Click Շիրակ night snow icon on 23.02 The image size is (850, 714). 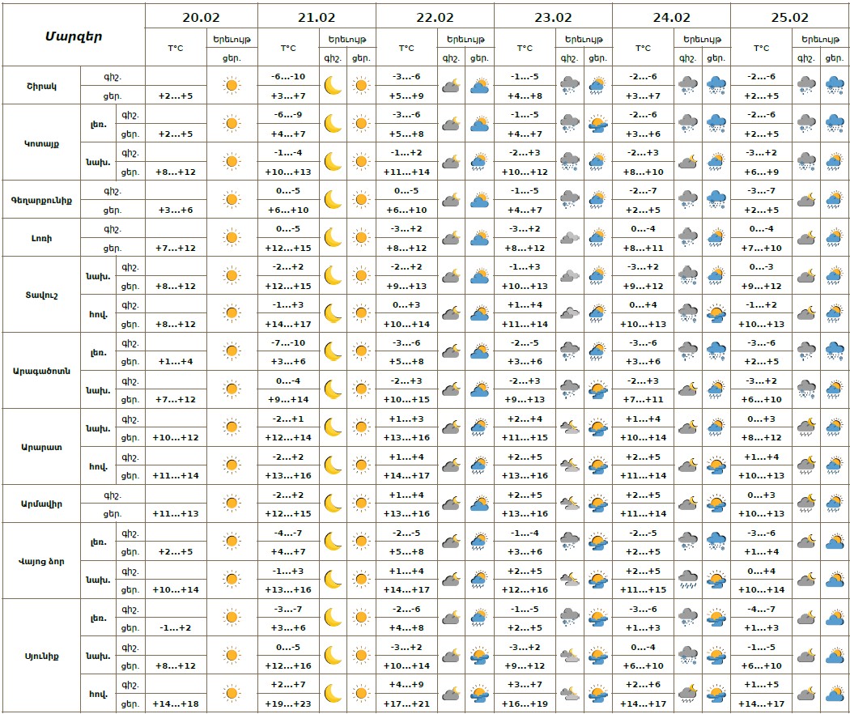click(570, 85)
